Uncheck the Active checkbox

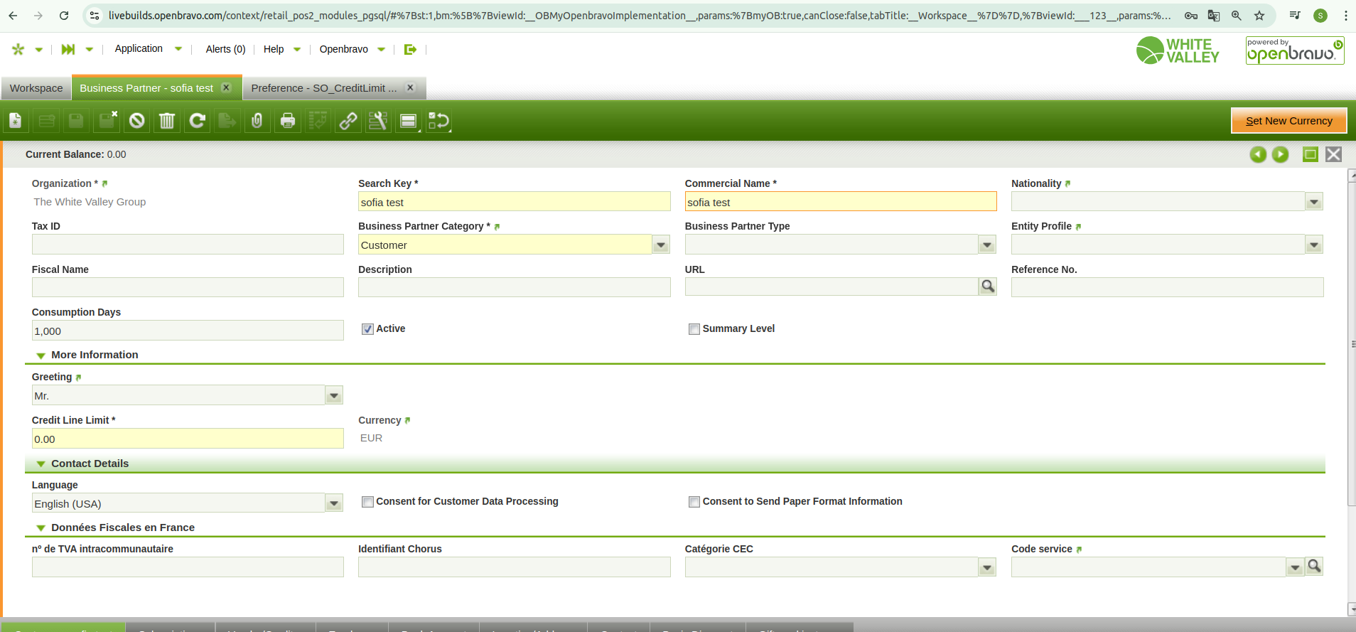367,329
